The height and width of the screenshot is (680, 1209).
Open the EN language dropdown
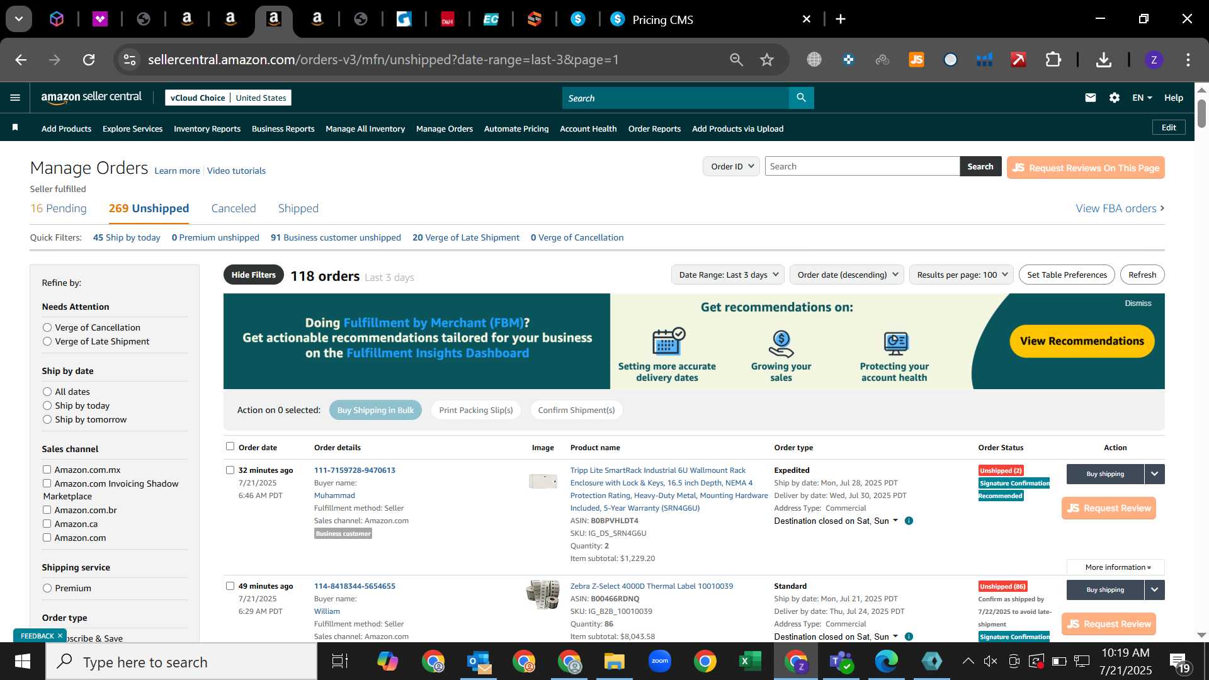pyautogui.click(x=1142, y=98)
